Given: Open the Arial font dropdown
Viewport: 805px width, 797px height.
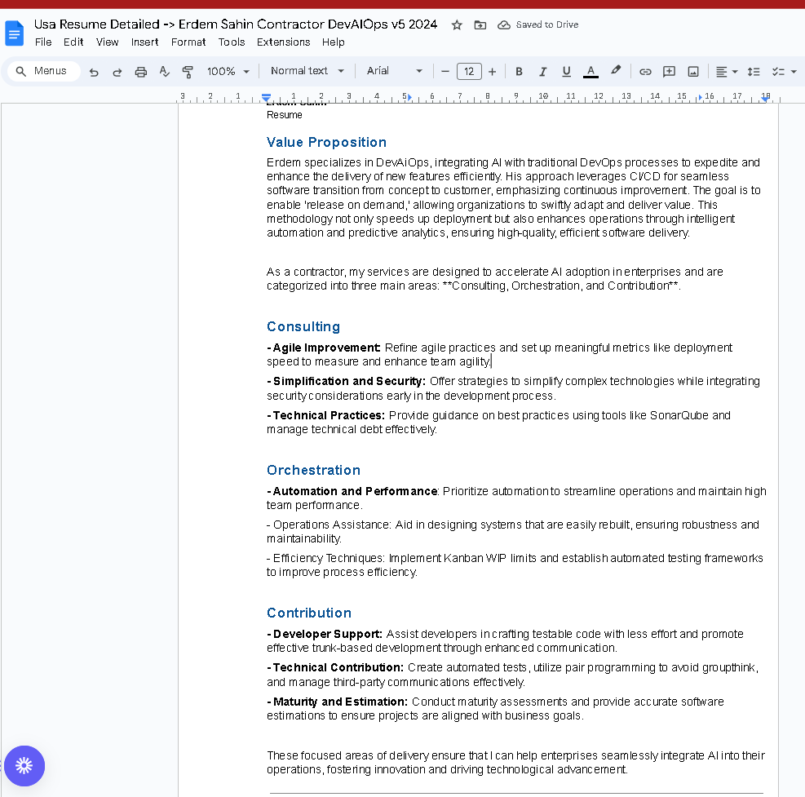Looking at the screenshot, I should pyautogui.click(x=394, y=71).
